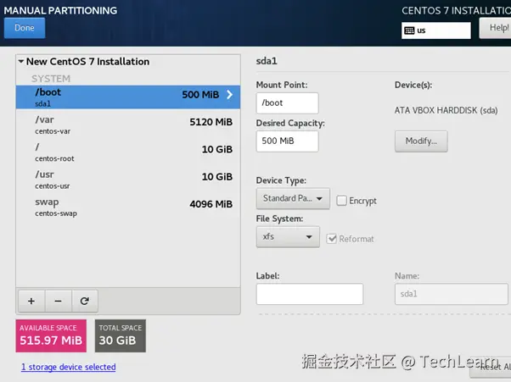Click the Reset All button
The width and height of the screenshot is (511, 382).
(x=491, y=367)
